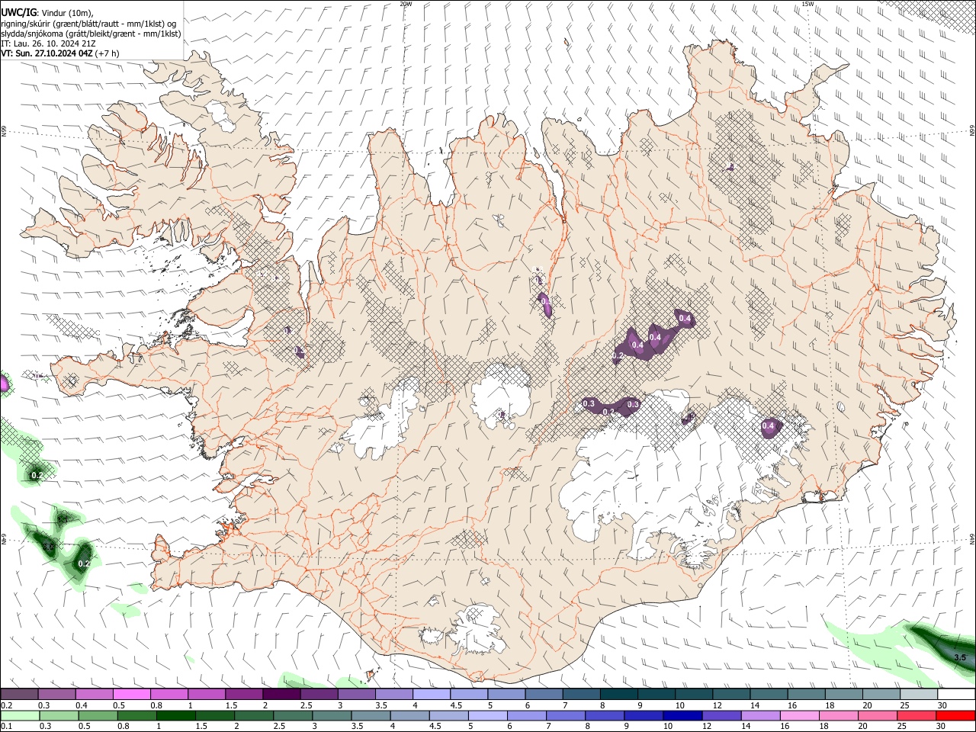Click the dark purple 0.2 swatch in snow legend
Viewport: 976px width, 732px height.
19,695
